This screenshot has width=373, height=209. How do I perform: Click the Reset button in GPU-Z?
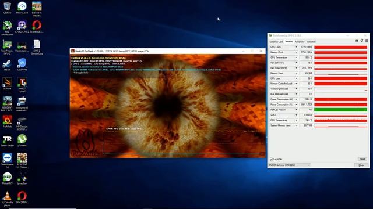[x=362, y=159]
